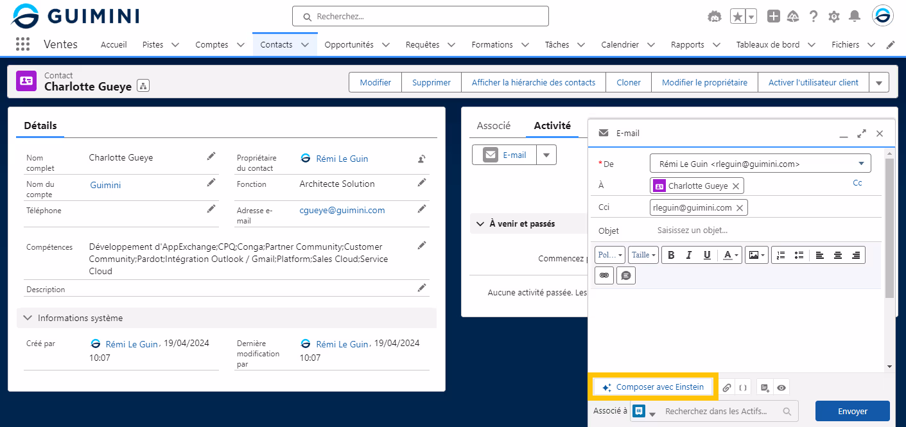Go to the Accueil tab
The image size is (906, 427).
[114, 45]
